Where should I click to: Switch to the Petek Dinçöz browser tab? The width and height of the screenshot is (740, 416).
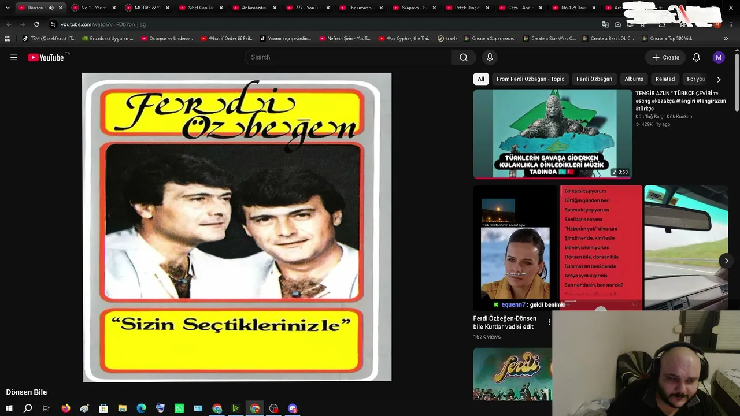click(468, 8)
